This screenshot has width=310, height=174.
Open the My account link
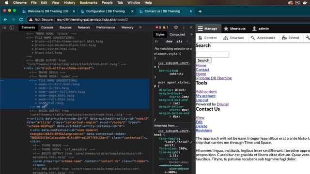(x=205, y=96)
